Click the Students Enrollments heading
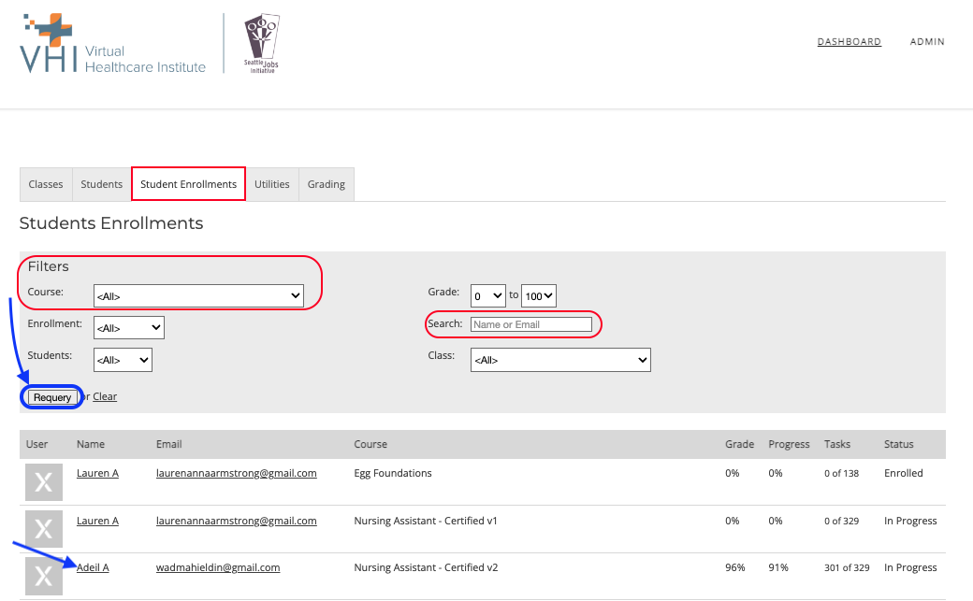The width and height of the screenshot is (973, 601). [x=111, y=223]
